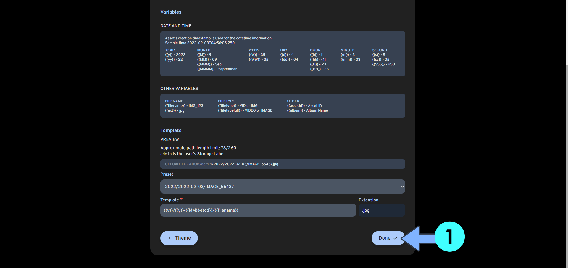
Task: Click the '{{assetId}} - Asset ID' variable
Action: [x=304, y=106]
